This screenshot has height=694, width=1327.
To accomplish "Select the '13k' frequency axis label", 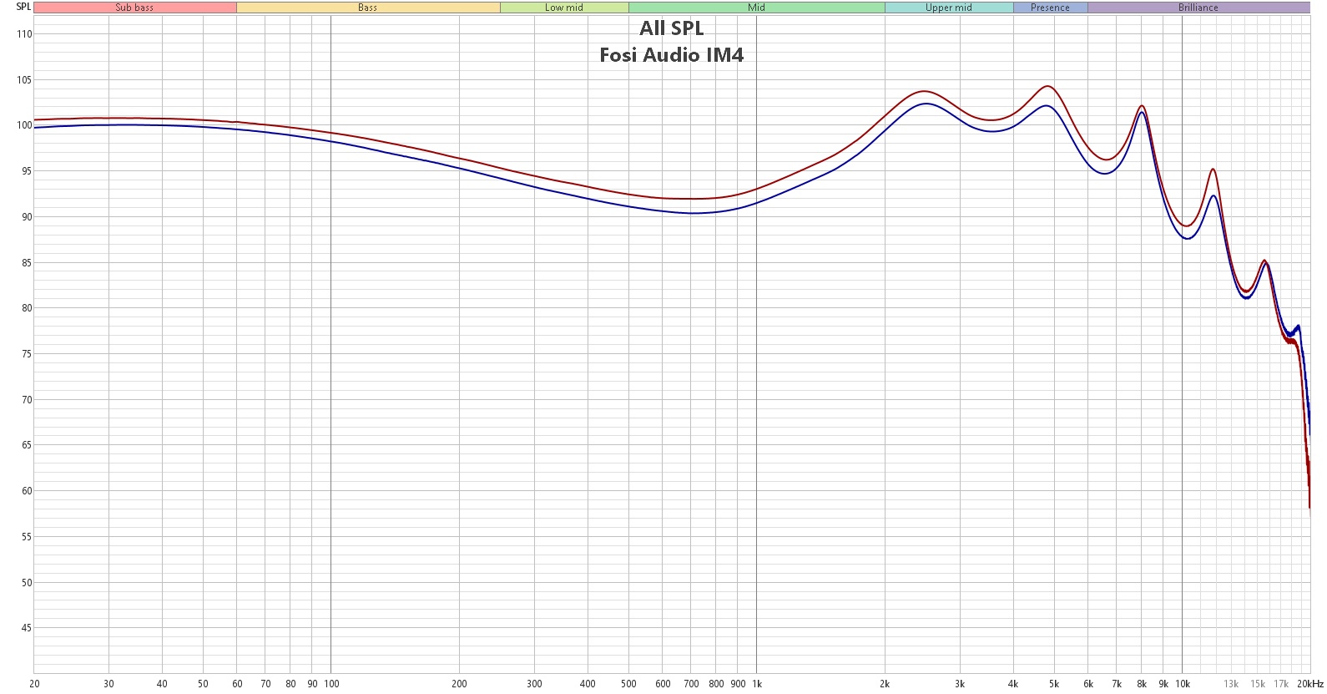I will tap(1231, 684).
